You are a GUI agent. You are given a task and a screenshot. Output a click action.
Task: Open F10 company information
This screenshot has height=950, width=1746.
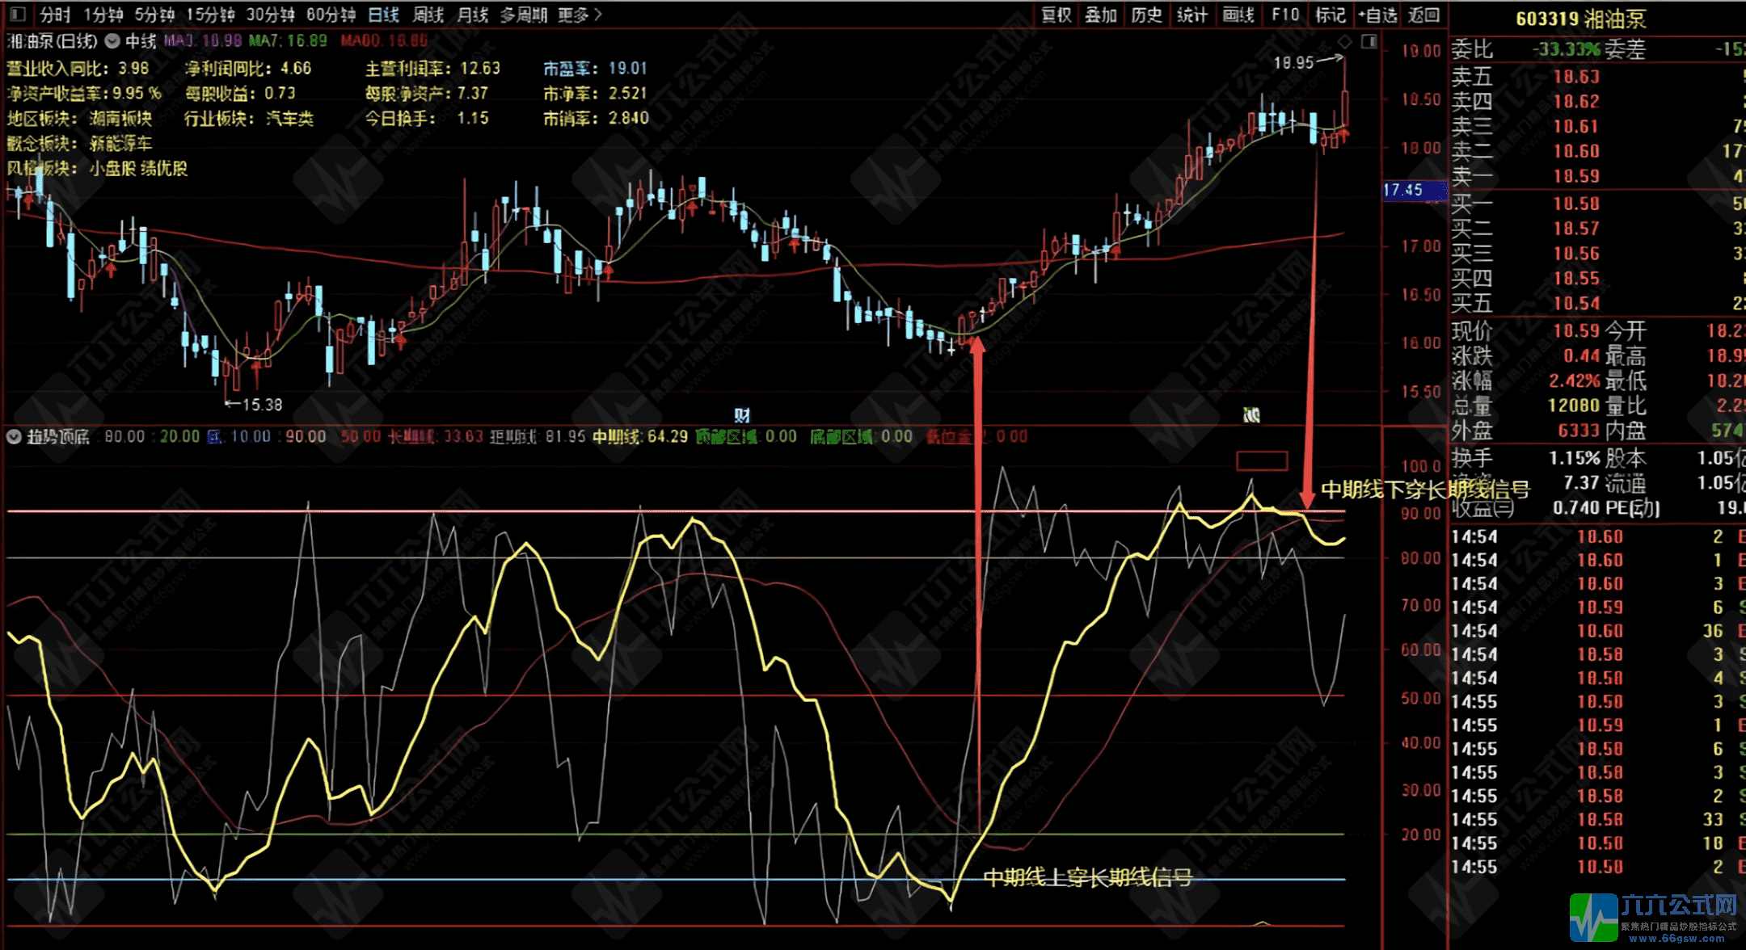pos(1285,15)
